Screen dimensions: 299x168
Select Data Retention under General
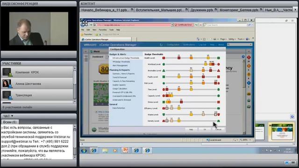pos(119,108)
